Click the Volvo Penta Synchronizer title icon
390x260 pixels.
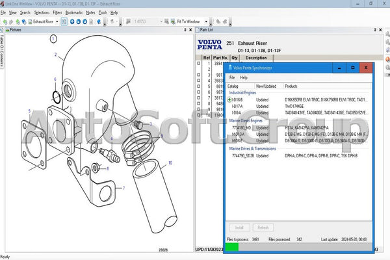pyautogui.click(x=230, y=68)
